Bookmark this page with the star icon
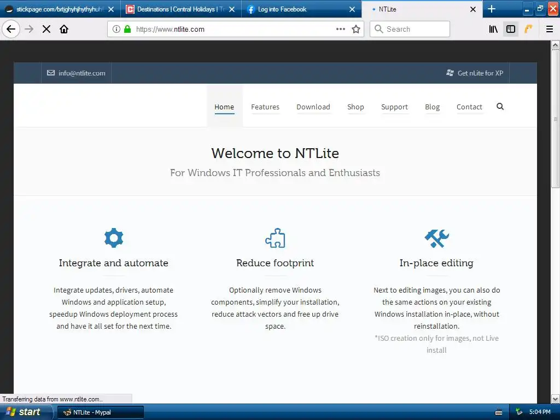 [x=355, y=29]
